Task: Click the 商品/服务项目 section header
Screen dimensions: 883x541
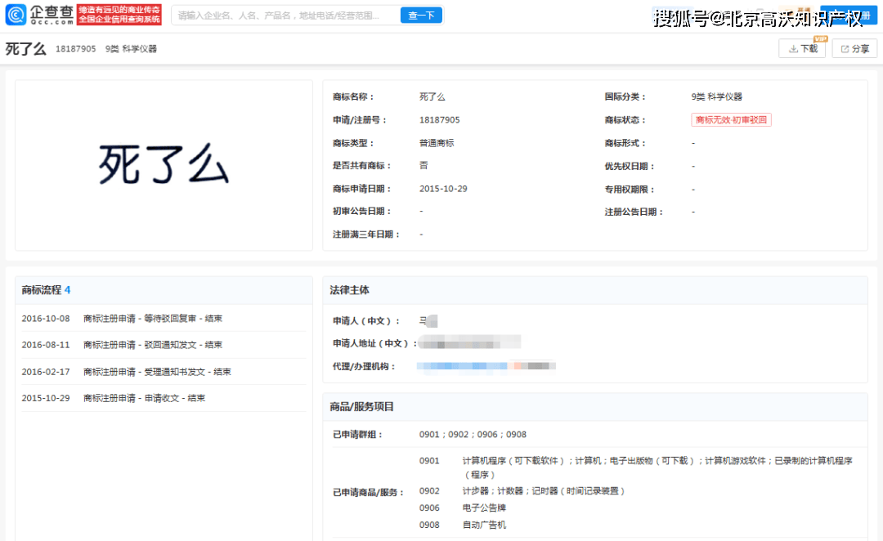Action: (361, 407)
